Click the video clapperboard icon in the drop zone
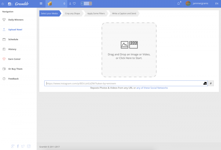 133,45
